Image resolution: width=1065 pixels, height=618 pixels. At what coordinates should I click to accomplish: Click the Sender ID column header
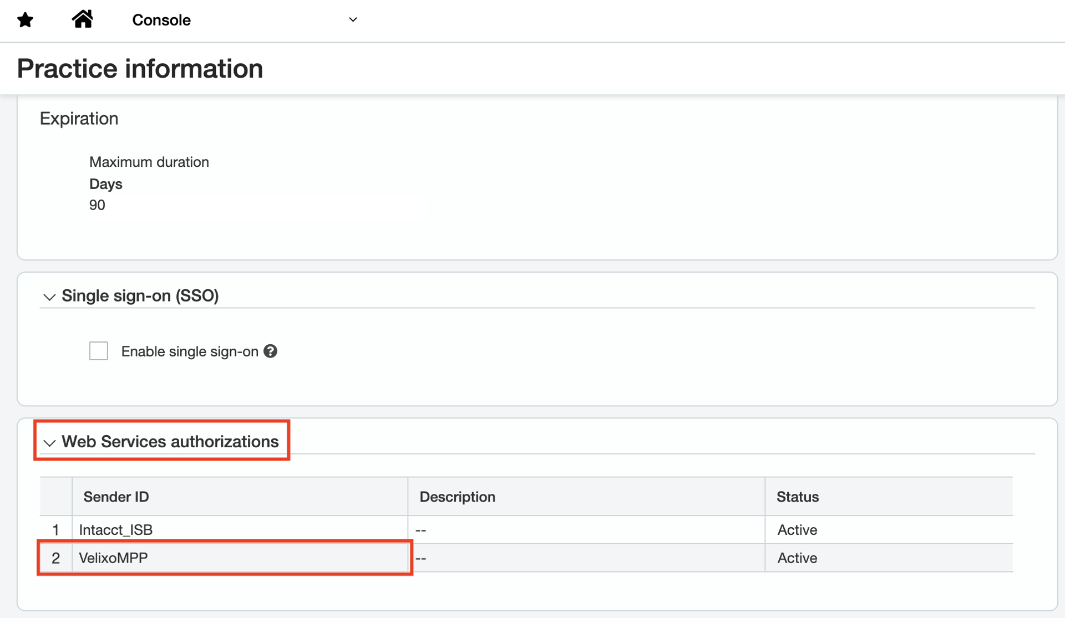coord(116,497)
